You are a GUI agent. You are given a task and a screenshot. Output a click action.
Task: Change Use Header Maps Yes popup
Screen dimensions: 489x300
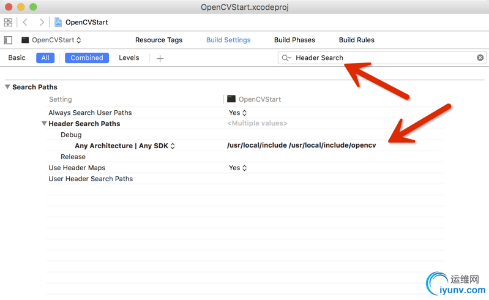click(x=237, y=168)
